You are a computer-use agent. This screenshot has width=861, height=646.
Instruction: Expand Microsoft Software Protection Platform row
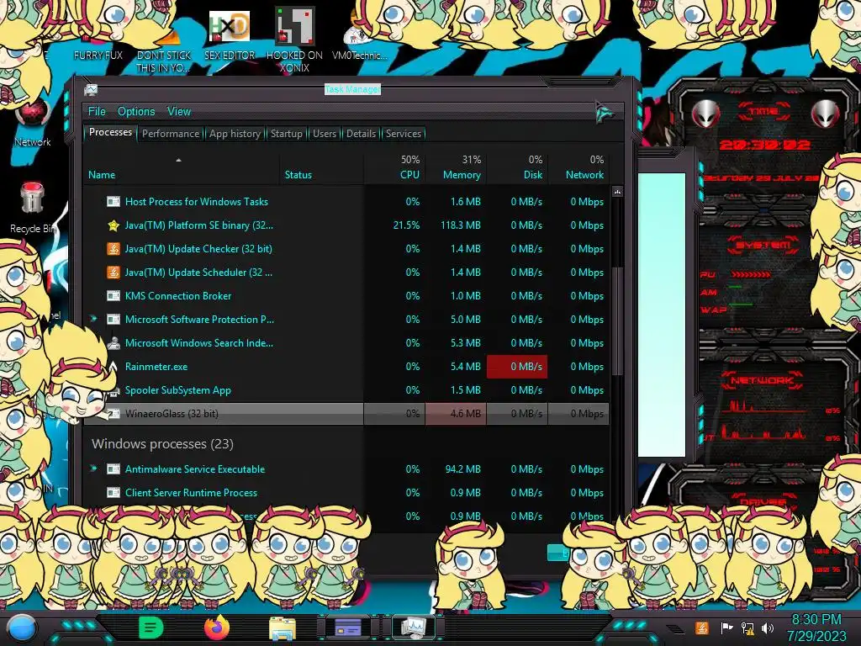tap(93, 319)
